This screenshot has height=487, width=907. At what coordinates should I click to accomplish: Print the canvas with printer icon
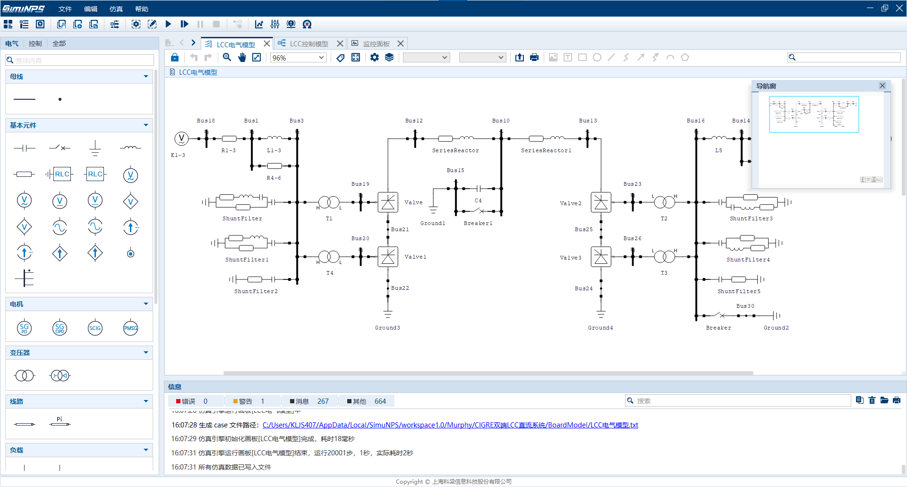click(x=534, y=57)
